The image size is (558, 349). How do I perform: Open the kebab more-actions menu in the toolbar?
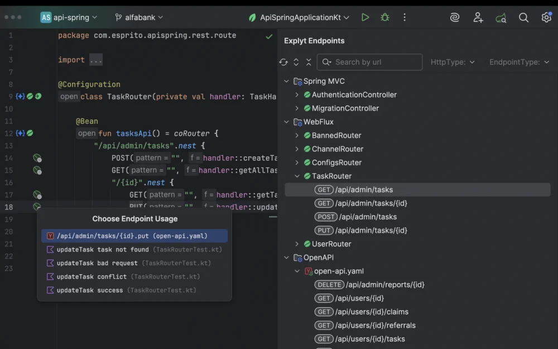tap(405, 17)
